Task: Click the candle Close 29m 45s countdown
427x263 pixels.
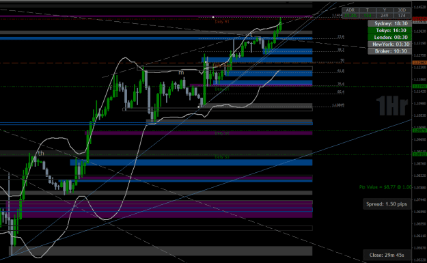Action: [x=387, y=255]
